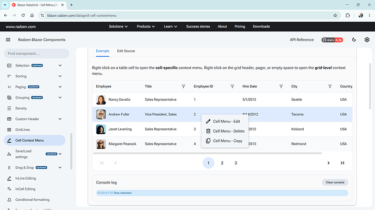The height and width of the screenshot is (210, 375).
Task: Choose Cell Menu - Delete
Action: [225, 131]
